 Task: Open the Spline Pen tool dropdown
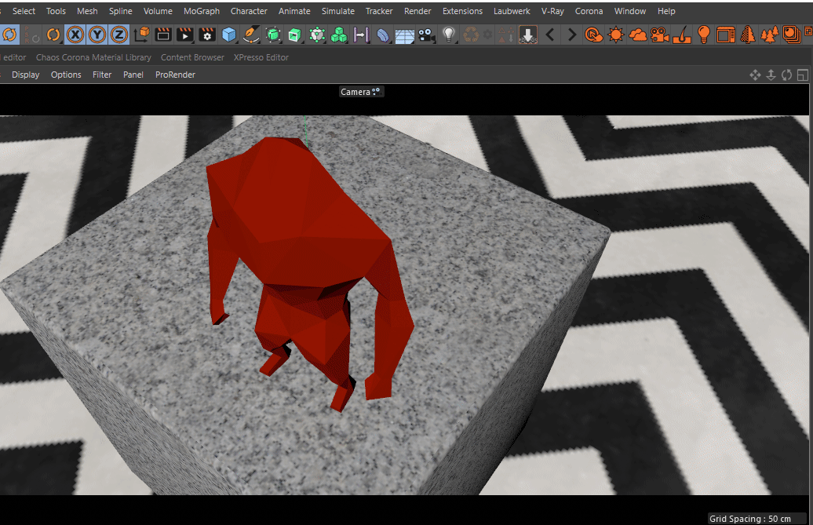(x=251, y=35)
